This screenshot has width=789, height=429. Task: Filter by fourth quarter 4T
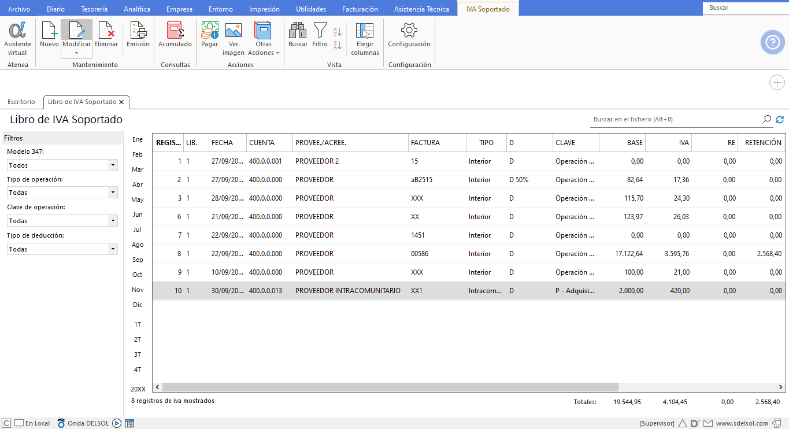138,369
